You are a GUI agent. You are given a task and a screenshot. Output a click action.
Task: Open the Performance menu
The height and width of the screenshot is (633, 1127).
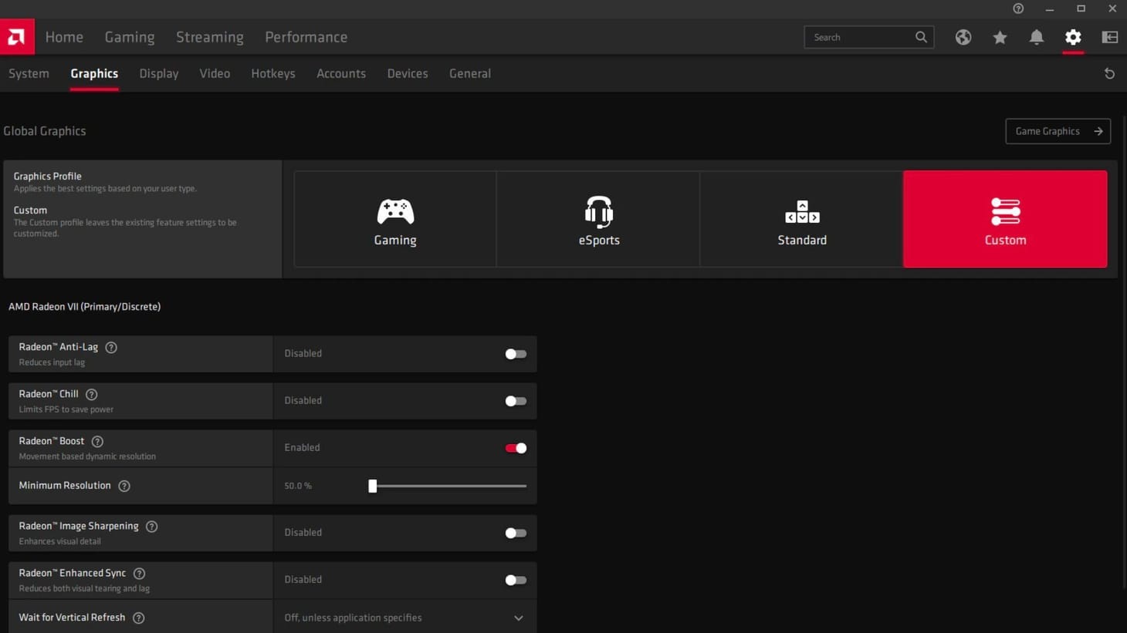(306, 37)
